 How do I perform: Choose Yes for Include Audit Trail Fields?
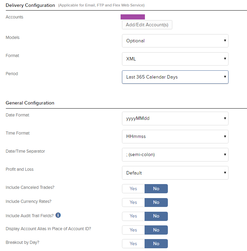pyautogui.click(x=133, y=216)
